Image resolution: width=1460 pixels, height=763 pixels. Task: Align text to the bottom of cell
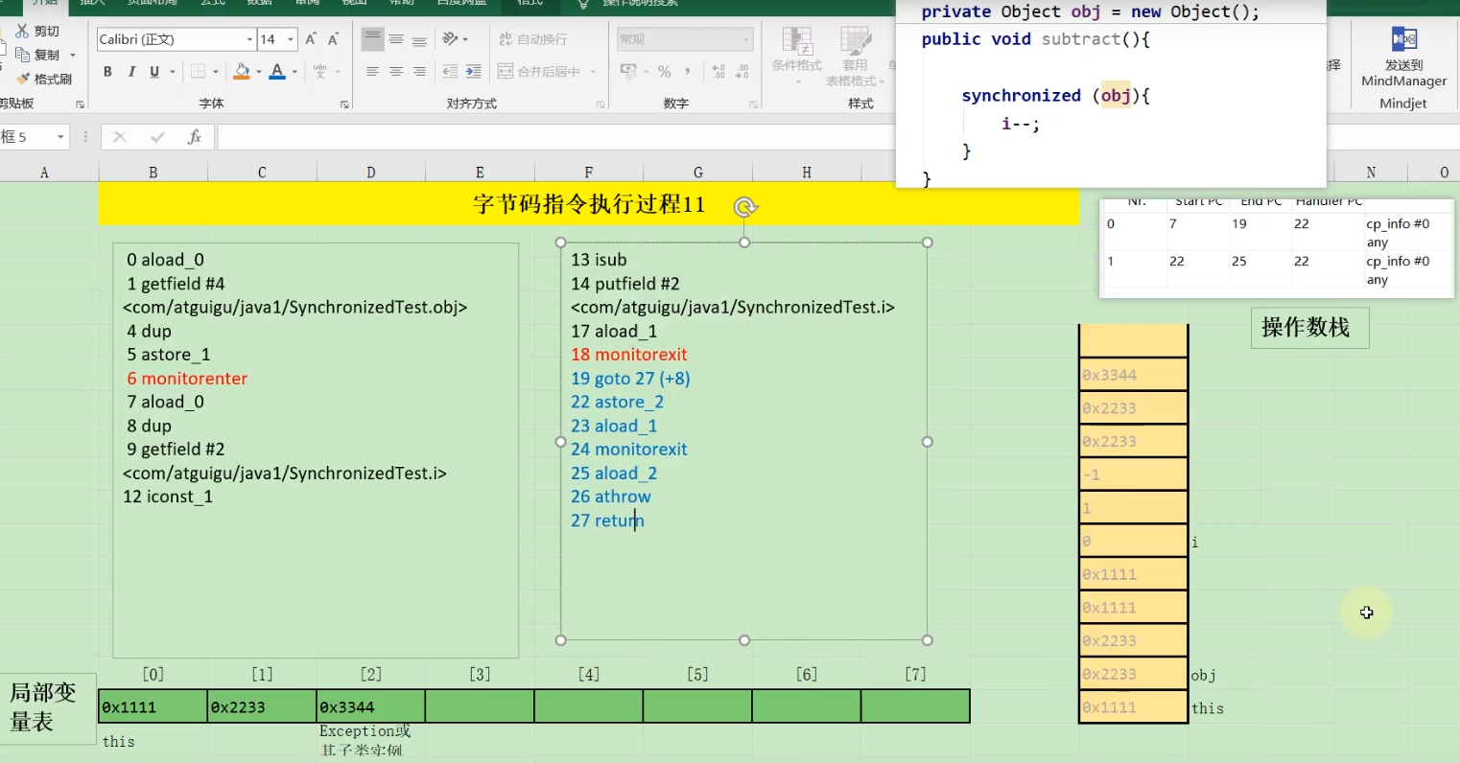(x=419, y=39)
